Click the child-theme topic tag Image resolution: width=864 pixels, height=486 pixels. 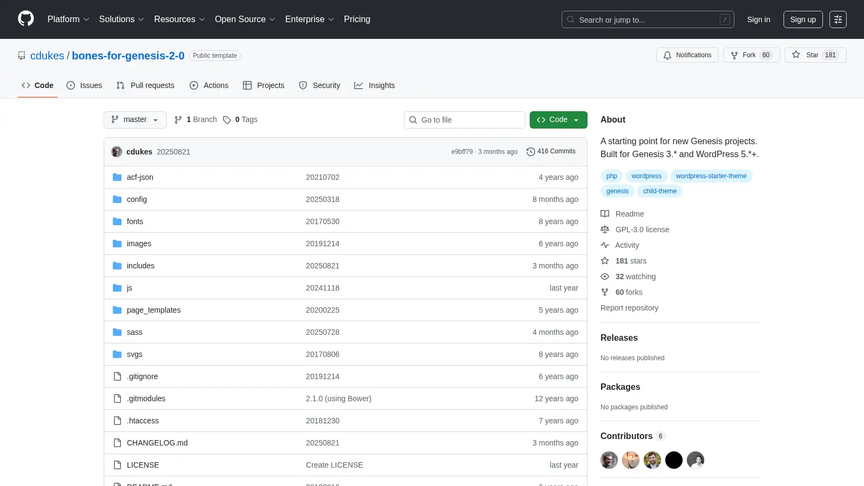[x=660, y=191]
